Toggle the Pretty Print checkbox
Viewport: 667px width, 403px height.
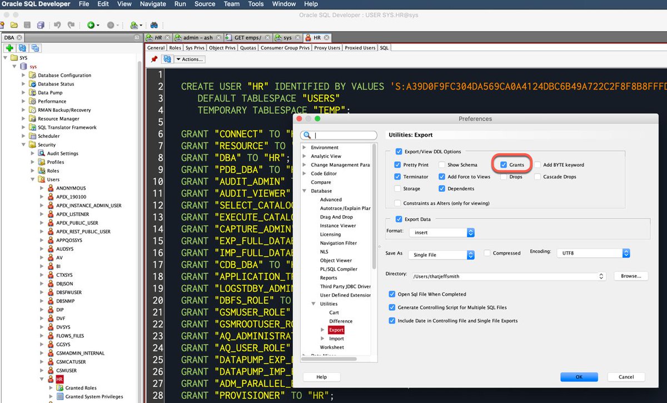[397, 165]
